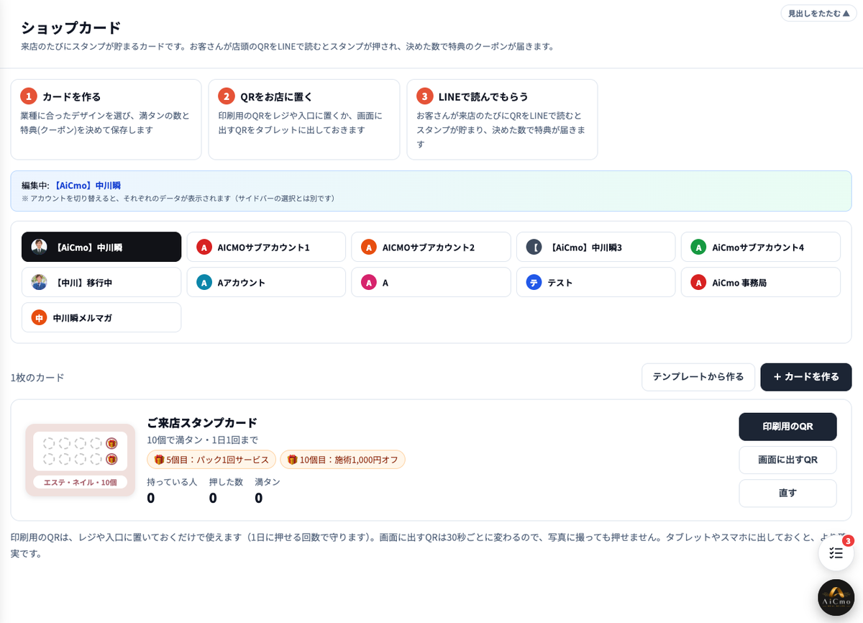863x623 pixels.
Task: Create a new card with カードを作る
Action: [x=806, y=377]
